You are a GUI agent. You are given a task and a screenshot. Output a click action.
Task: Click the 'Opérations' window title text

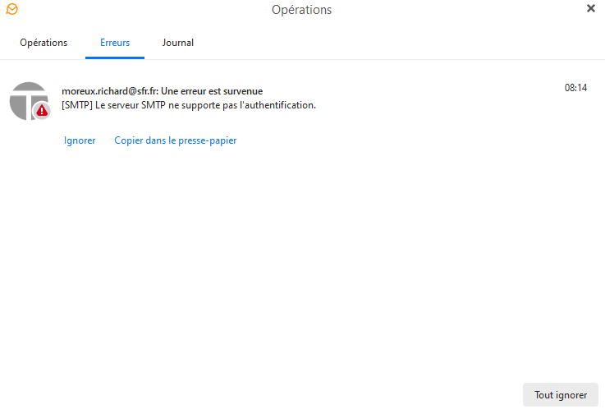coord(301,10)
